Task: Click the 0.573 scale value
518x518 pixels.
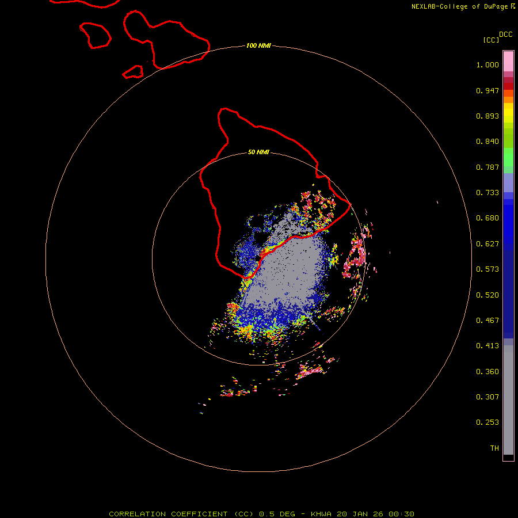Action: coord(487,269)
